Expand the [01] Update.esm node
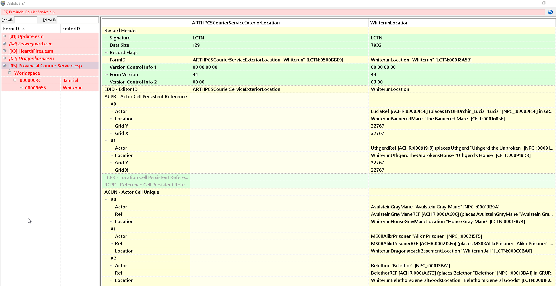Image resolution: width=556 pixels, height=286 pixels. (4, 36)
